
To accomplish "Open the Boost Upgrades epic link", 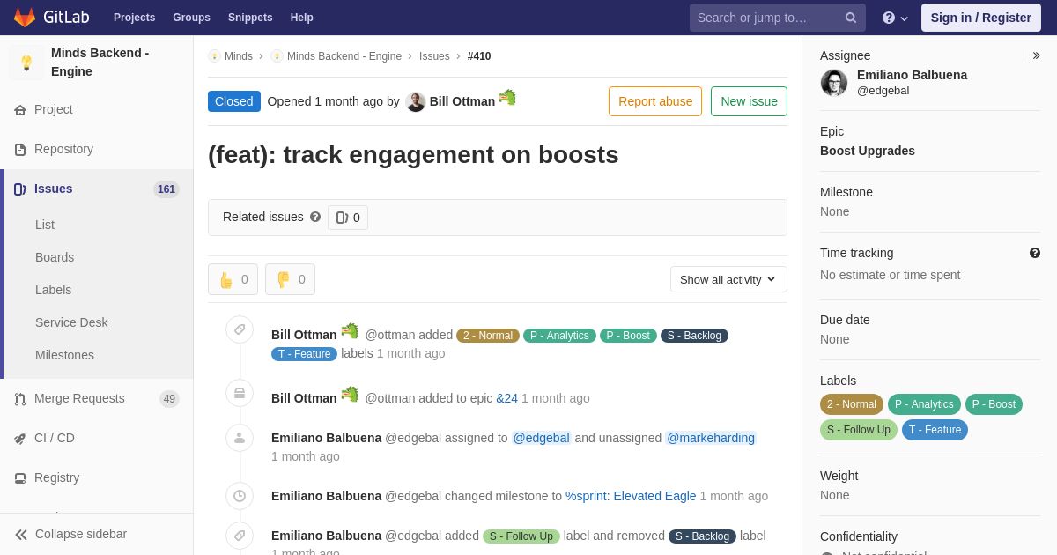I will click(x=868, y=151).
